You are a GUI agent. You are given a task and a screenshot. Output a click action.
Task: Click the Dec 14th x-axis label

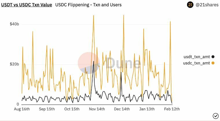(x=122, y=109)
